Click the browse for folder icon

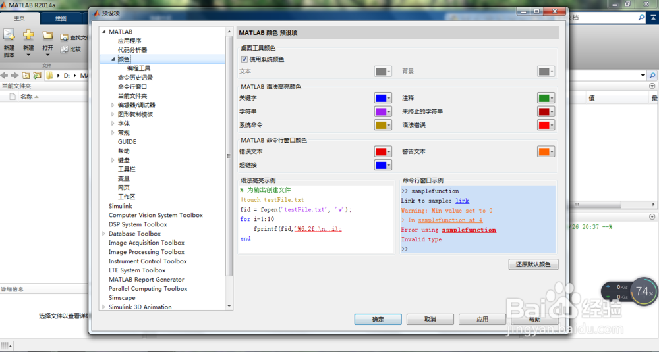[x=38, y=76]
